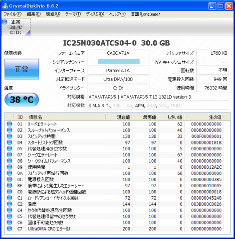Viewport: 235px width, 239px height.
Task: Click status icon for シークタイムパフォーマンス row
Action: pyautogui.click(x=9, y=161)
